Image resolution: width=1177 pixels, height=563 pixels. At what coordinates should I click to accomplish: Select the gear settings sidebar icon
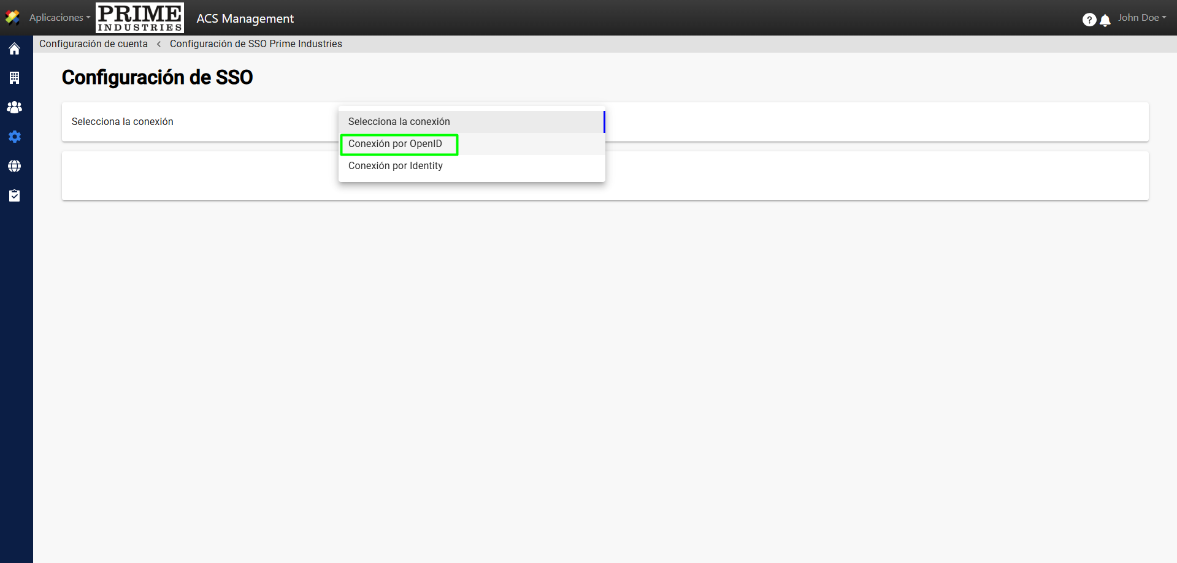15,137
